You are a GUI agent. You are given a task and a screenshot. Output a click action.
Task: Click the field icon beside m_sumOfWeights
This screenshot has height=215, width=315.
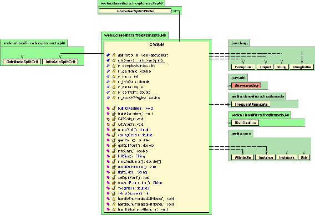(x=108, y=98)
